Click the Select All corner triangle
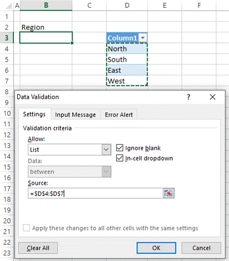Screen dimensions: 229x261 click(9, 6)
